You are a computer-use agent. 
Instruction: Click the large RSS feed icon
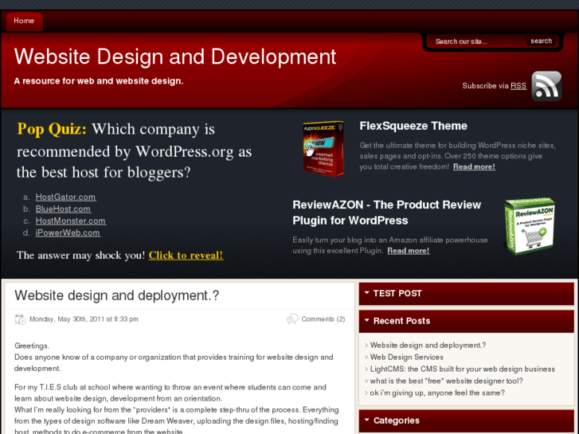coord(546,86)
